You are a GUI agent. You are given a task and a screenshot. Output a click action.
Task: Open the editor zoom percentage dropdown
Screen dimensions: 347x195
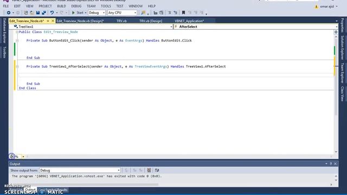[x=23, y=157]
